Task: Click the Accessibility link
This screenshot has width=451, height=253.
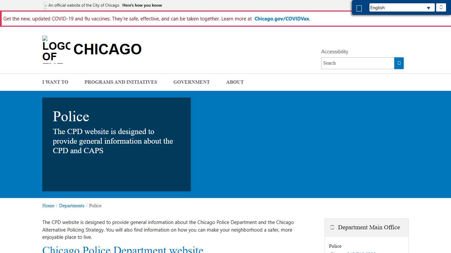Action: pos(334,52)
